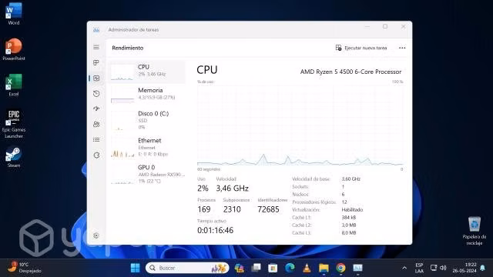
Task: Select Disco 0 (C:) performance item
Action: pos(147,120)
